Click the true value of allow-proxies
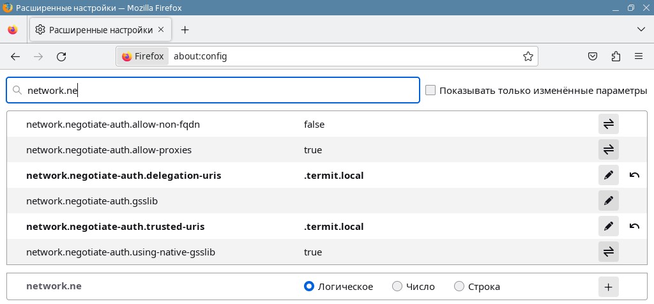The width and height of the screenshot is (654, 304). 313,149
